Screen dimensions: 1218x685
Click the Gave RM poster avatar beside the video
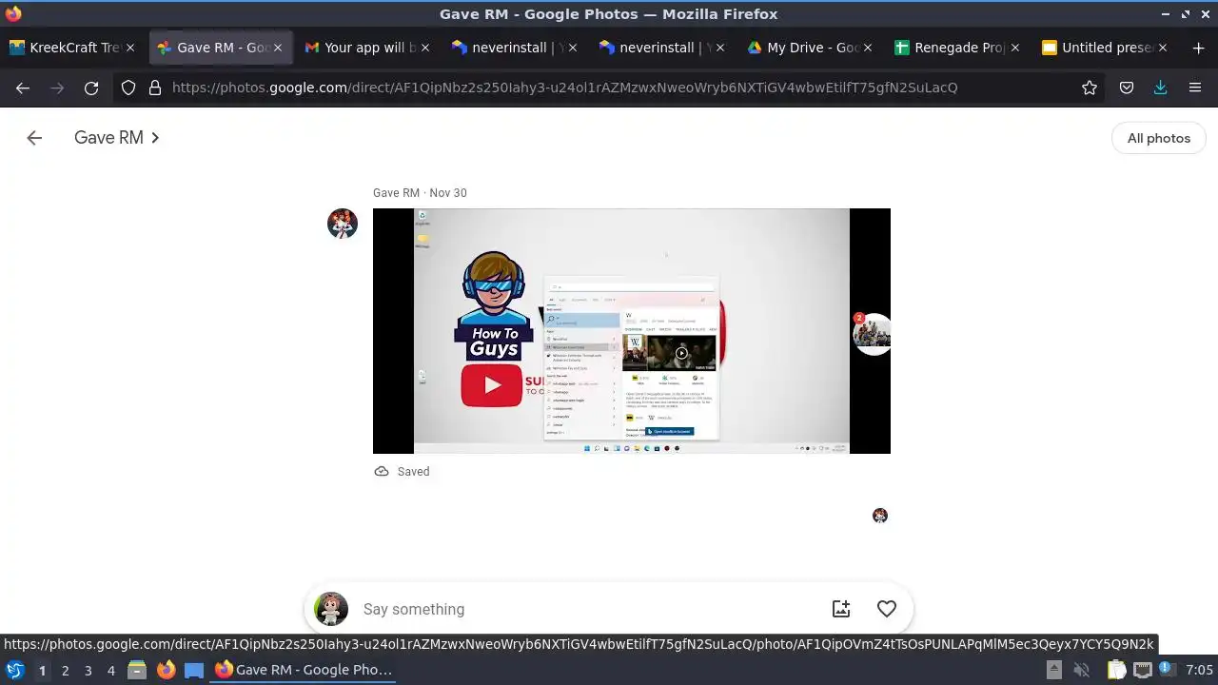[343, 224]
